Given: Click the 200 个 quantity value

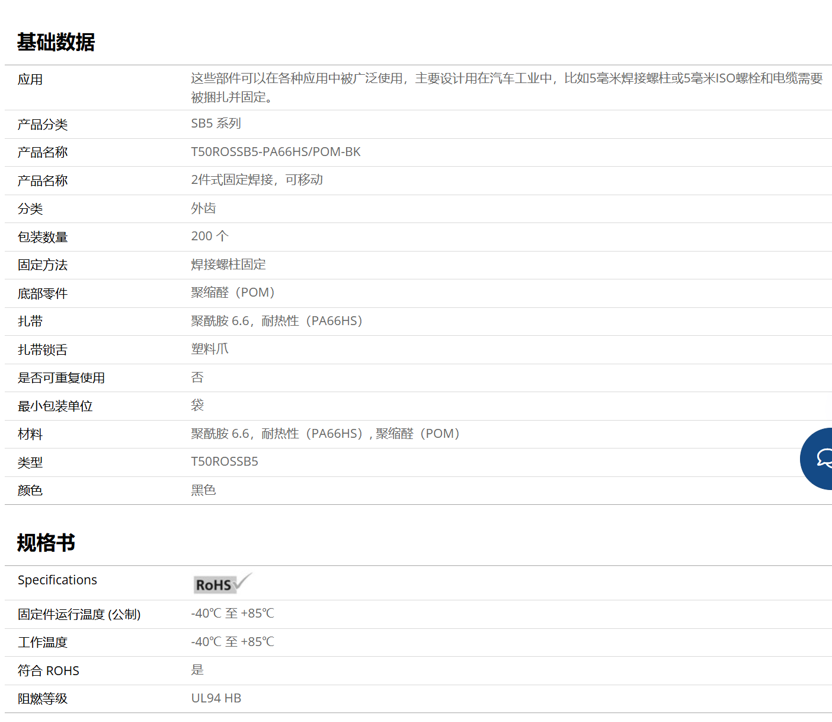Looking at the screenshot, I should (x=210, y=236).
